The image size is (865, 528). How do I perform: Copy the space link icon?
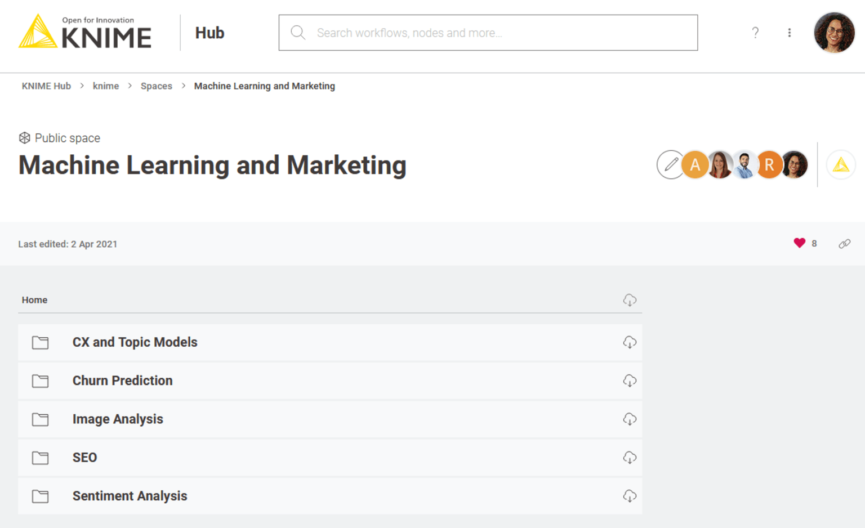844,244
